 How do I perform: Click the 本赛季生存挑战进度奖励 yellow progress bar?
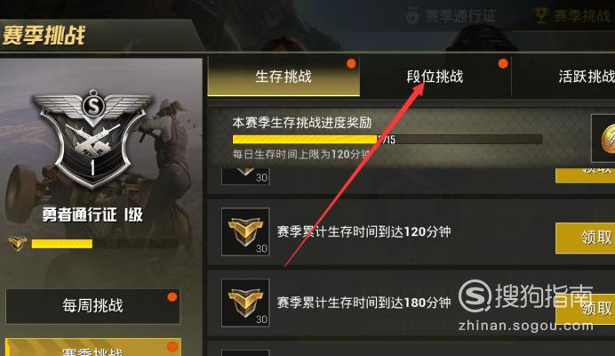click(387, 139)
